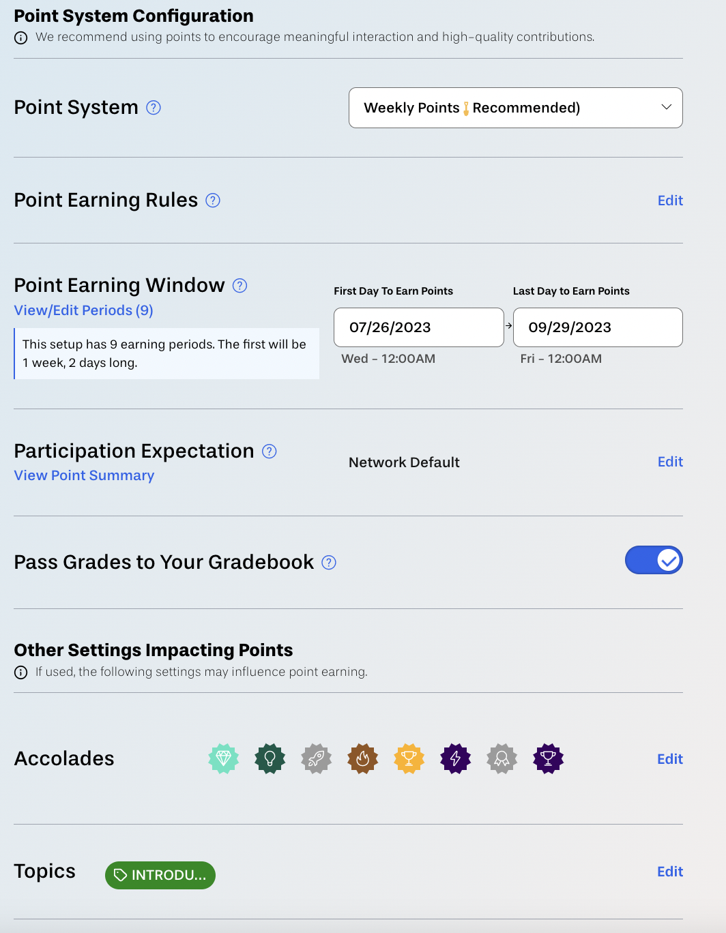This screenshot has height=933, width=726.
Task: Open View Point Summary link
Action: 85,475
